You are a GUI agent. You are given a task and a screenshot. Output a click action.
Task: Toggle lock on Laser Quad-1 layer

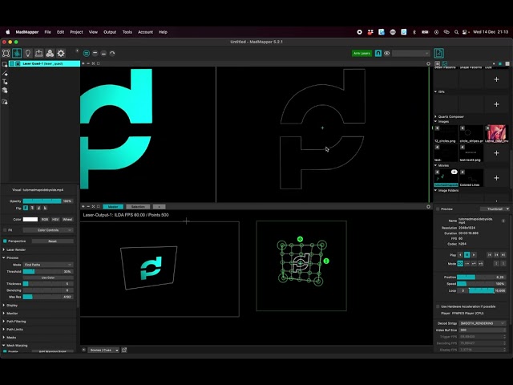point(18,63)
